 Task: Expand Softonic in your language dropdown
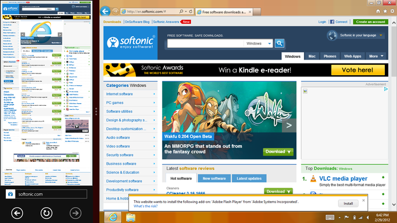tap(381, 36)
